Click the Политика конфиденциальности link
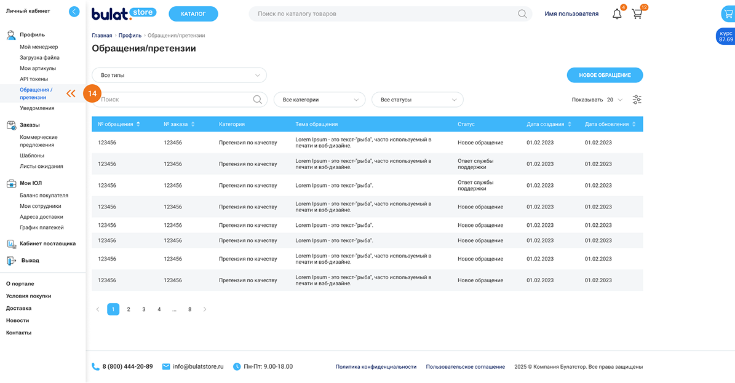Image resolution: width=735 pixels, height=383 pixels. 376,367
